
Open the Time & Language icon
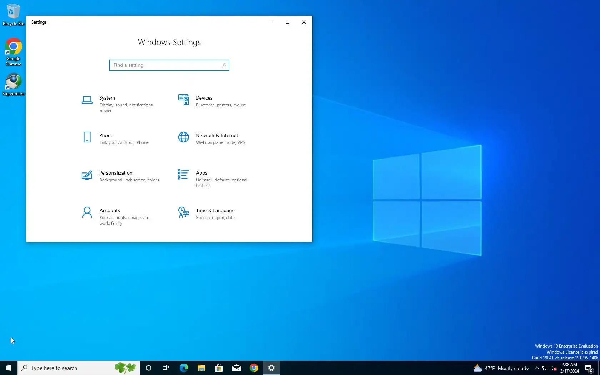click(184, 212)
